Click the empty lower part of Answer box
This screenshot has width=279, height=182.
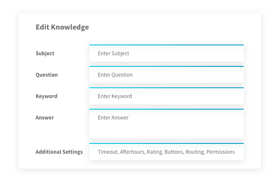166,131
